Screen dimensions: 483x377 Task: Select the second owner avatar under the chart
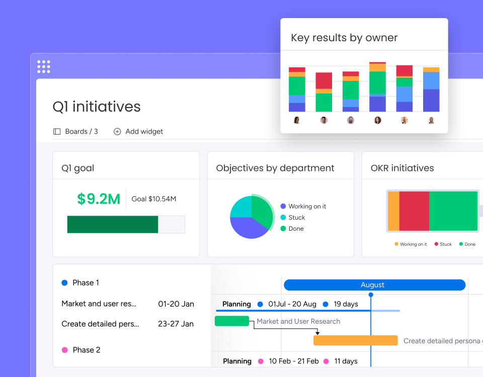point(324,120)
